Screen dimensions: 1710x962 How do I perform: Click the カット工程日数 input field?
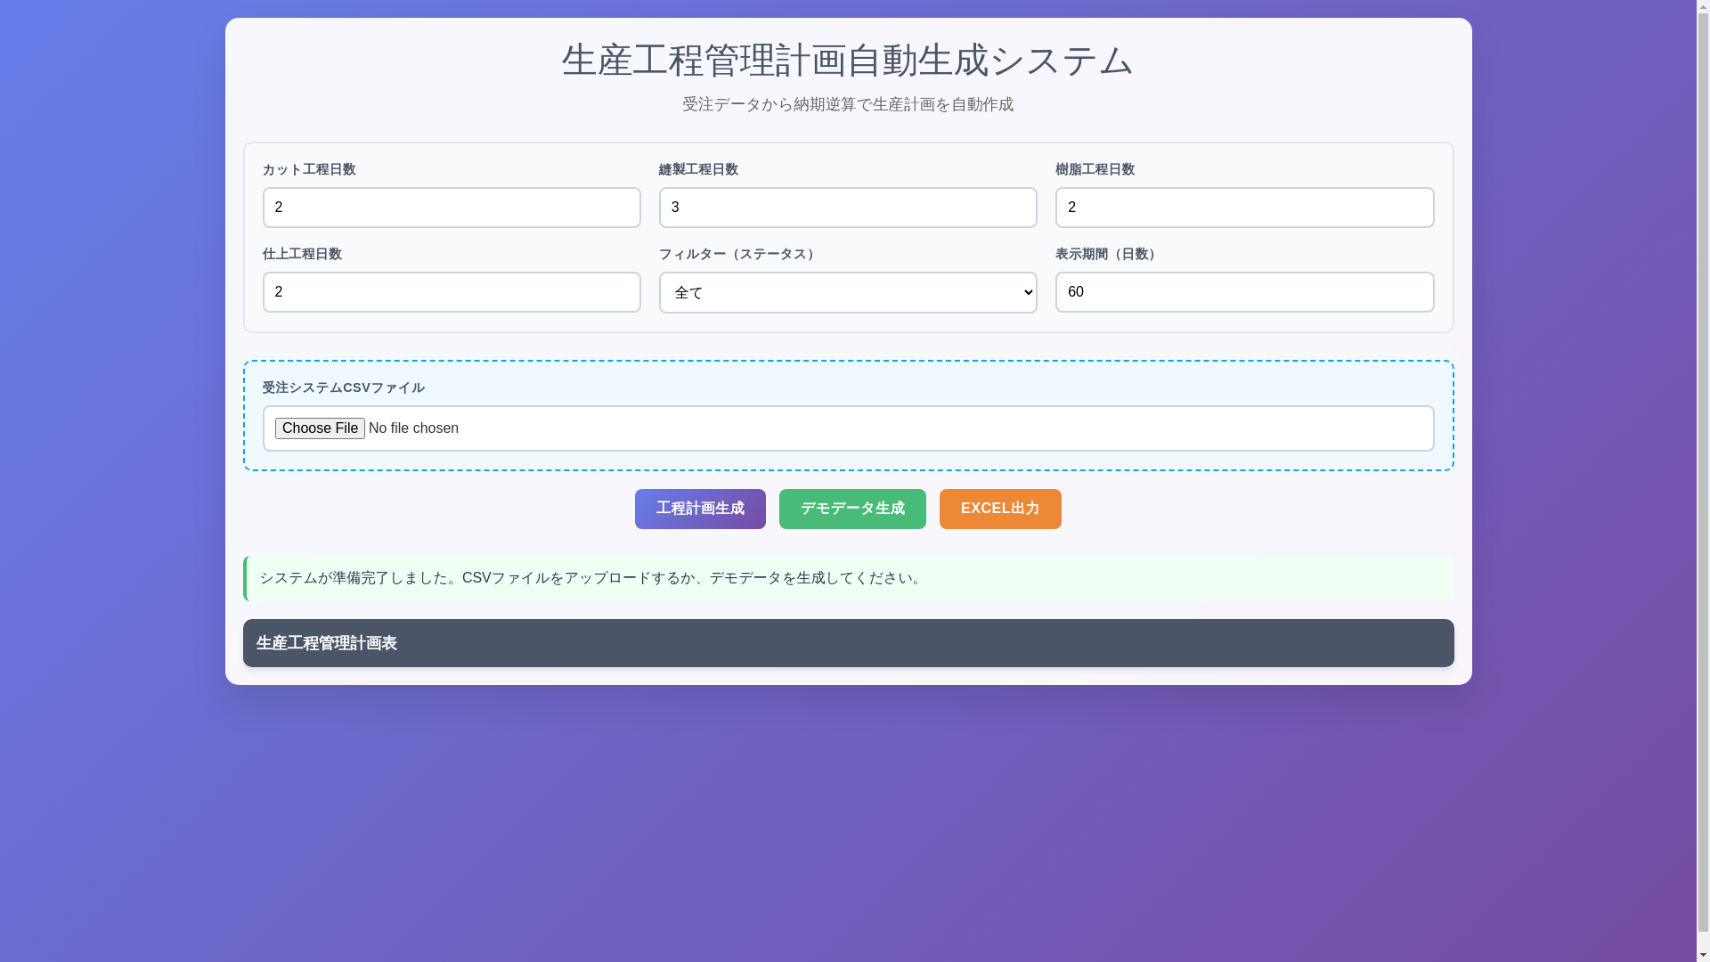click(x=452, y=208)
